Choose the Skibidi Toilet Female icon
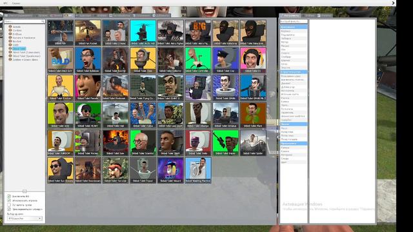413x232 pixels. tap(88, 88)
